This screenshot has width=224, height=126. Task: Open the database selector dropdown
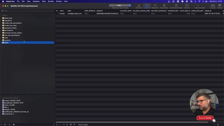click(x=120, y=6)
